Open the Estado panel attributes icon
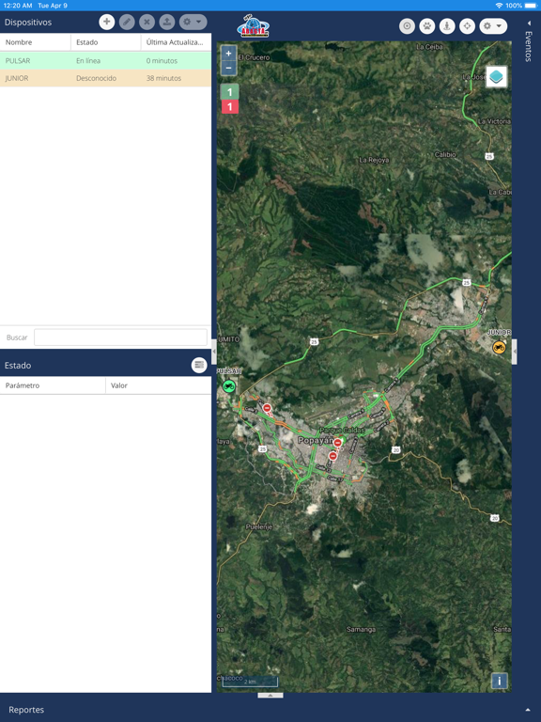 (199, 365)
